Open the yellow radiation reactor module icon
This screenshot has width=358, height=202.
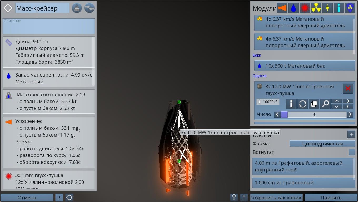click(x=316, y=8)
